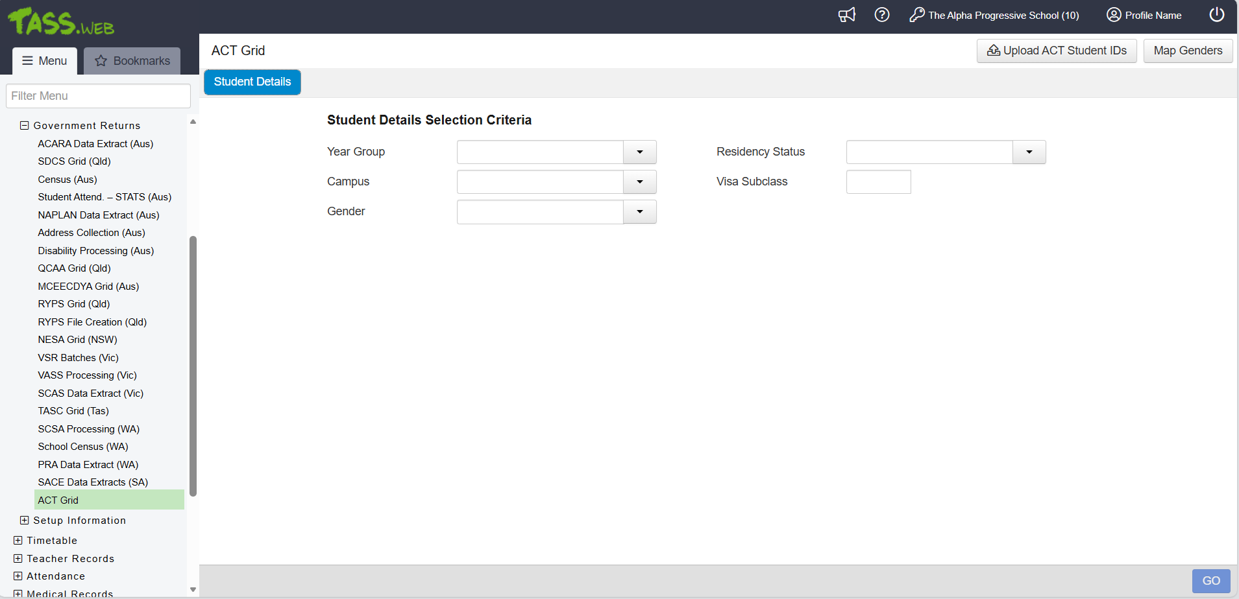Select the Student Details tab
Image resolution: width=1239 pixels, height=599 pixels.
coord(252,82)
